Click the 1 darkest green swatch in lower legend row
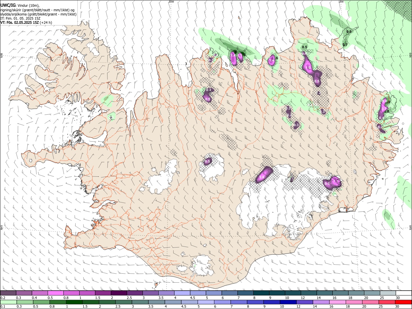 click(x=74, y=302)
